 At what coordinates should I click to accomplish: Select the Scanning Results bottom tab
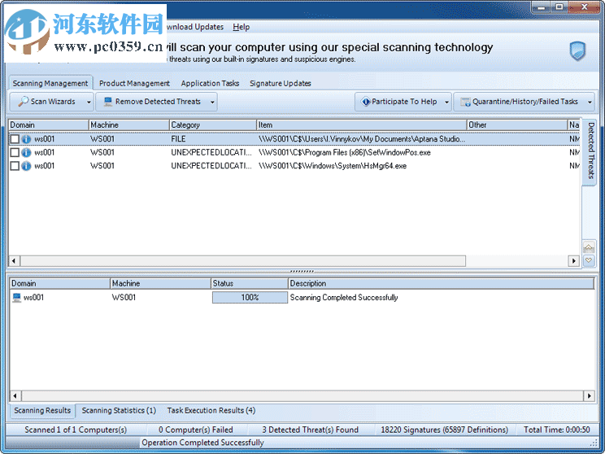pyautogui.click(x=42, y=410)
